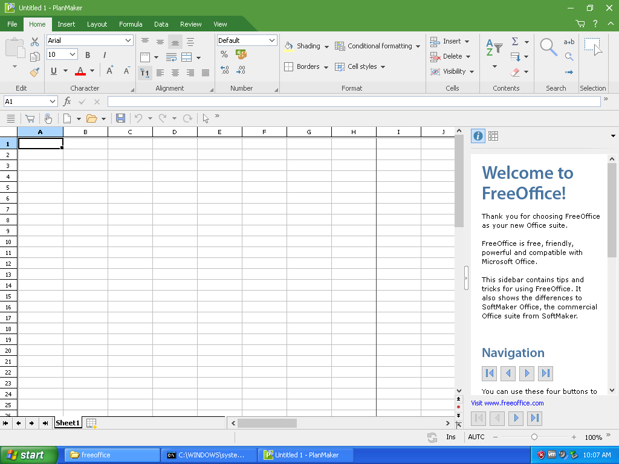Viewport: 619px width, 464px height.
Task: Toggle bottom vertical alignment
Action: tap(175, 42)
